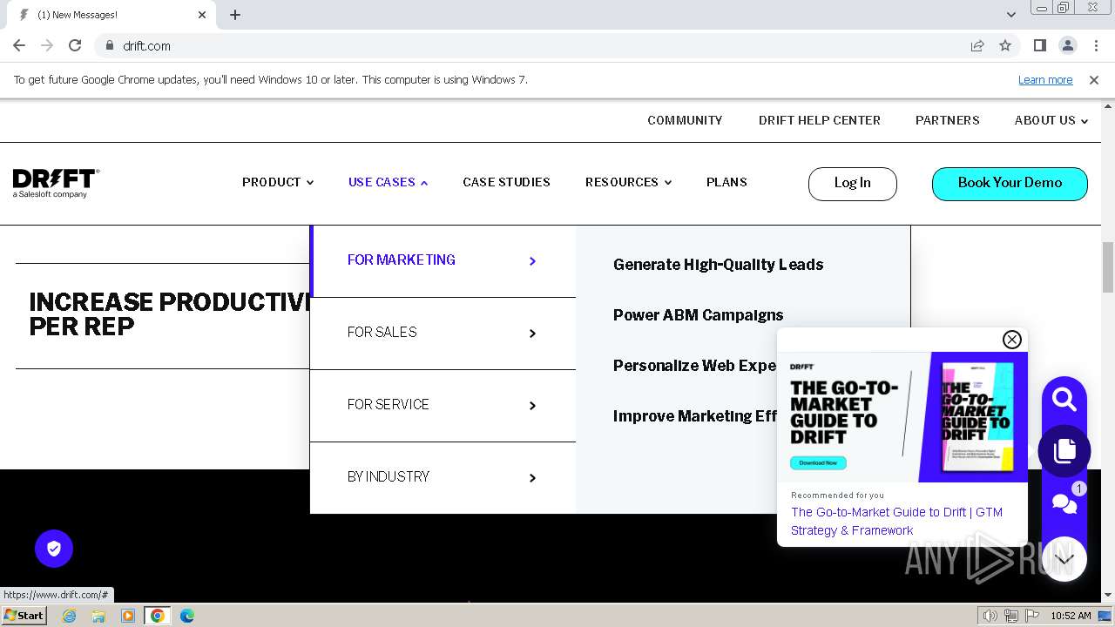
Task: Open the CASE STUDIES page
Action: coord(506,182)
